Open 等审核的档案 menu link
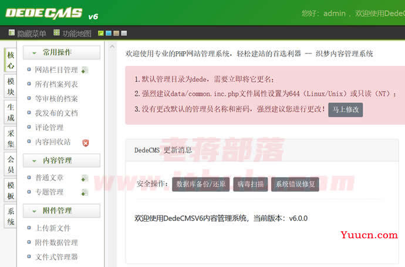The height and width of the screenshot is (267, 405). [x=56, y=99]
